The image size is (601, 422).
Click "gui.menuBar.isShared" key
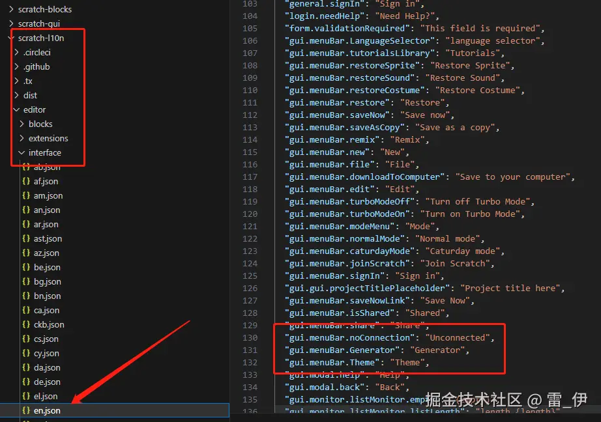click(x=340, y=313)
